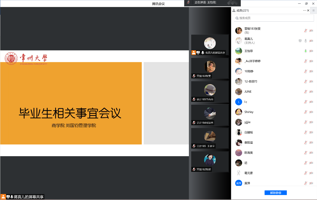The image size is (317, 200).
Task: Toggle muted microphone for 10郑静
Action: click(x=306, y=71)
